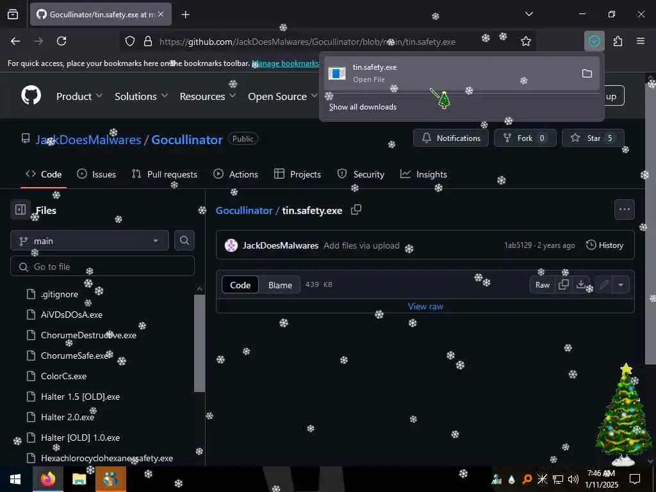Reload the current page
Screen dimensions: 656x492
pyautogui.click(x=61, y=41)
